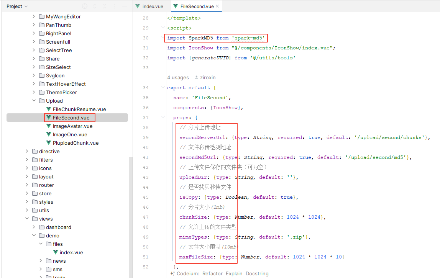Click the Codeium sparkle icon
Screen dimensions: 440x278
172,273
